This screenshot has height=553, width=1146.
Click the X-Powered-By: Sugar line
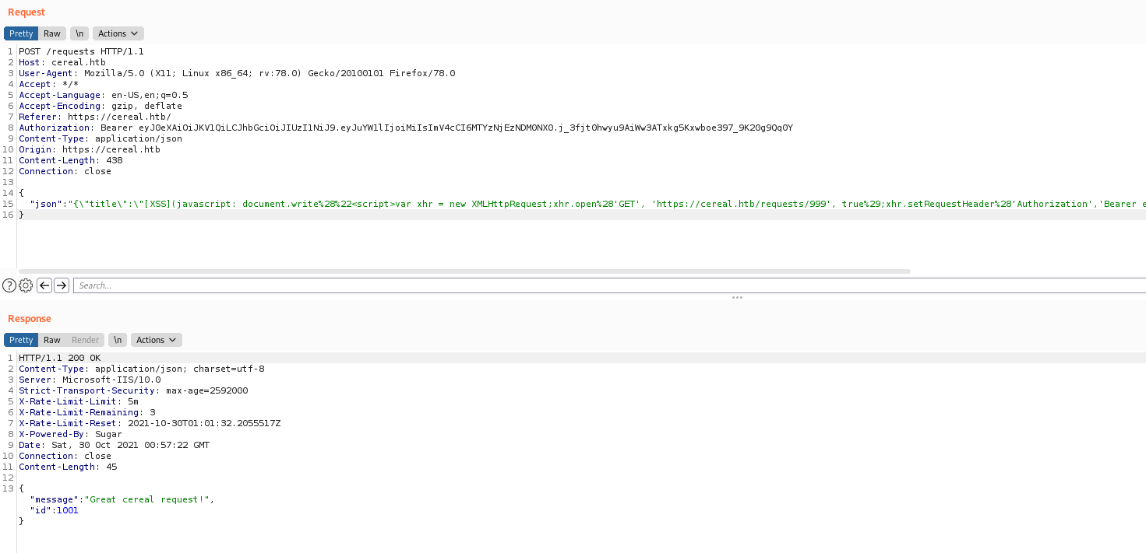[x=70, y=434]
